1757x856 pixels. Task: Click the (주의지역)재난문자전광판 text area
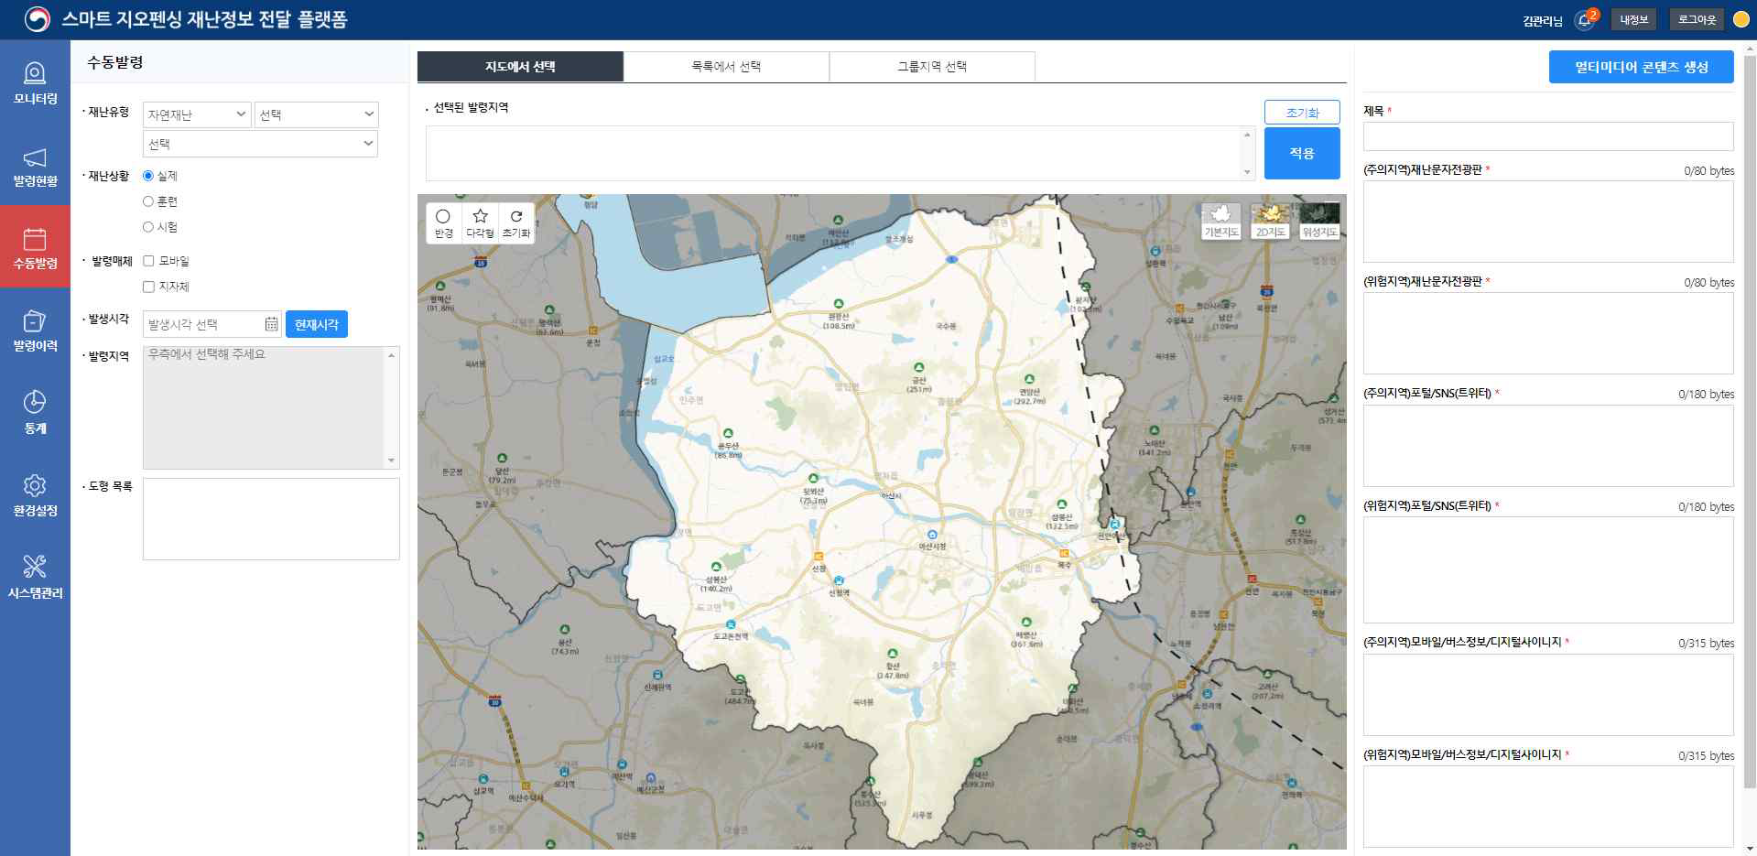[x=1548, y=222]
